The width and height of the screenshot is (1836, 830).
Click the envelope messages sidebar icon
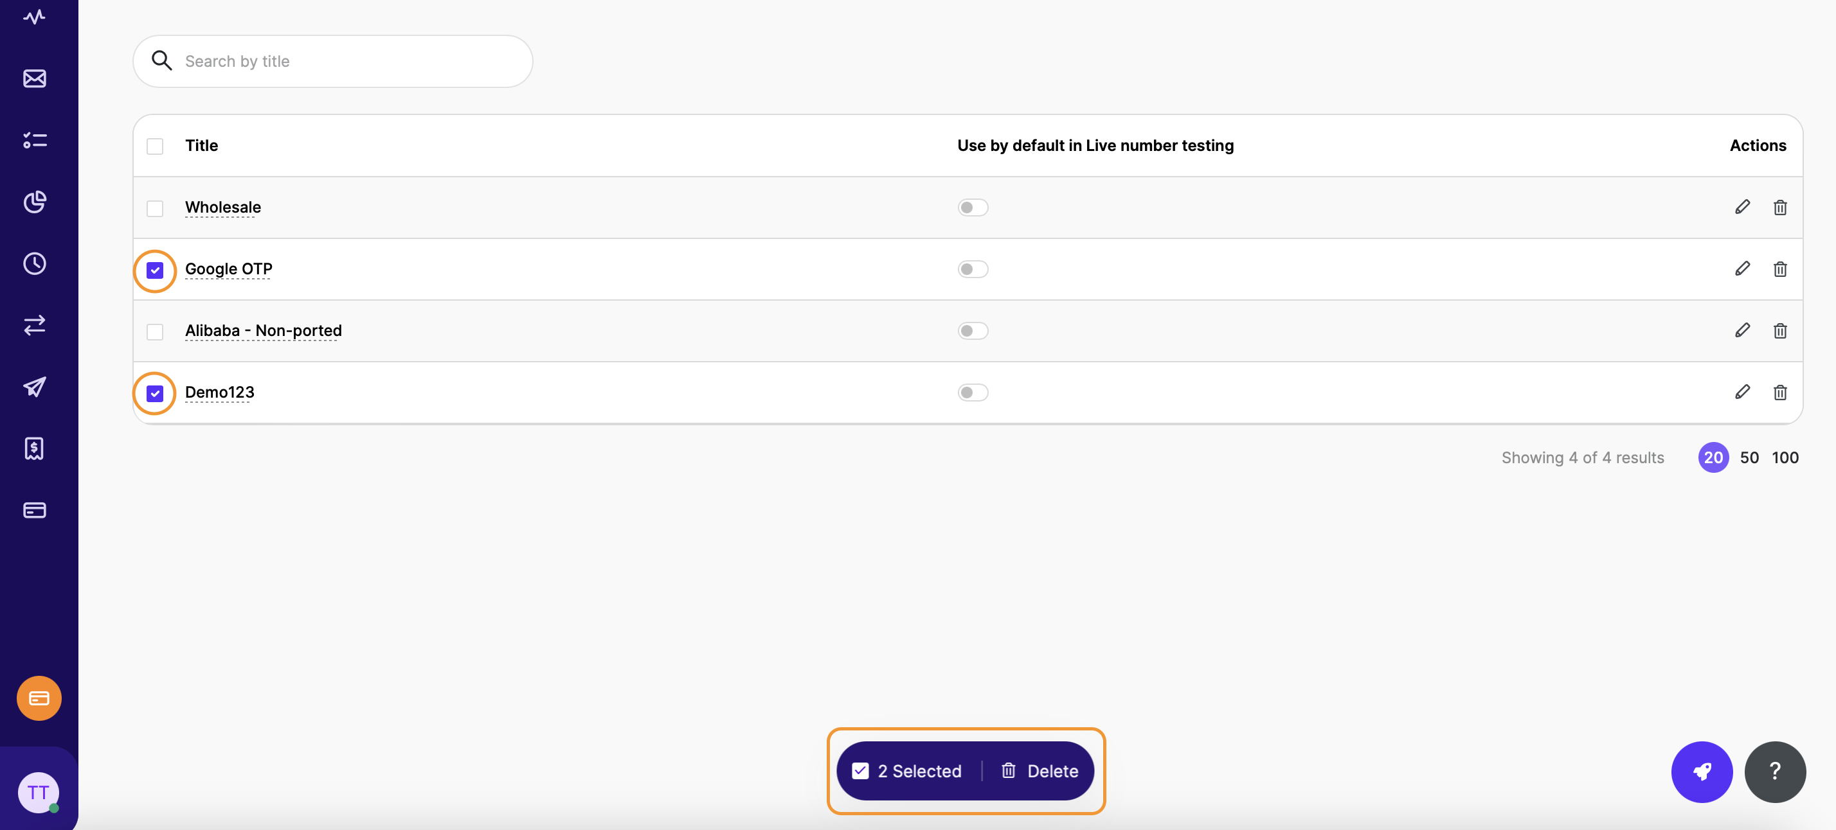pos(34,78)
